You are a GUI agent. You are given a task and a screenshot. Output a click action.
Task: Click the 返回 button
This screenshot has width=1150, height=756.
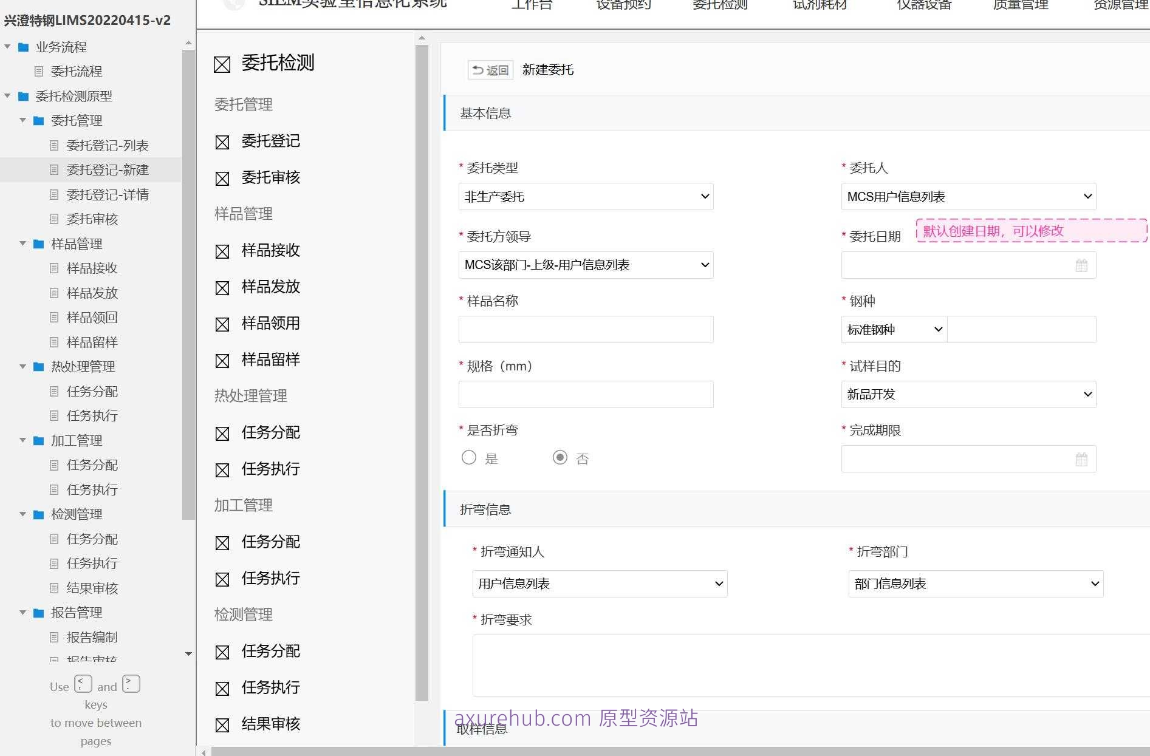tap(490, 69)
